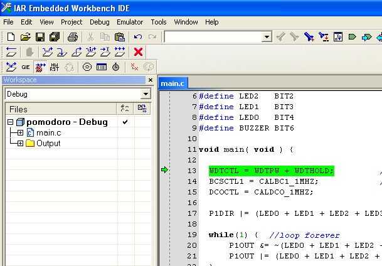This screenshot has height=266, width=382.
Task: Reset the debugger using the Reset icon
Action: [x=11, y=52]
